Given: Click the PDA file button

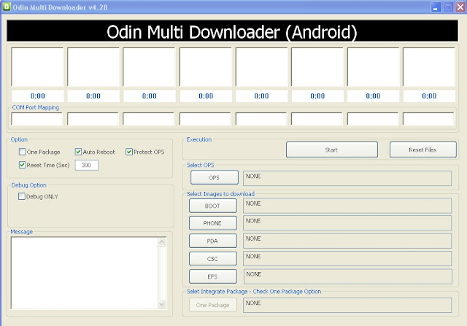Looking at the screenshot, I should click(213, 241).
